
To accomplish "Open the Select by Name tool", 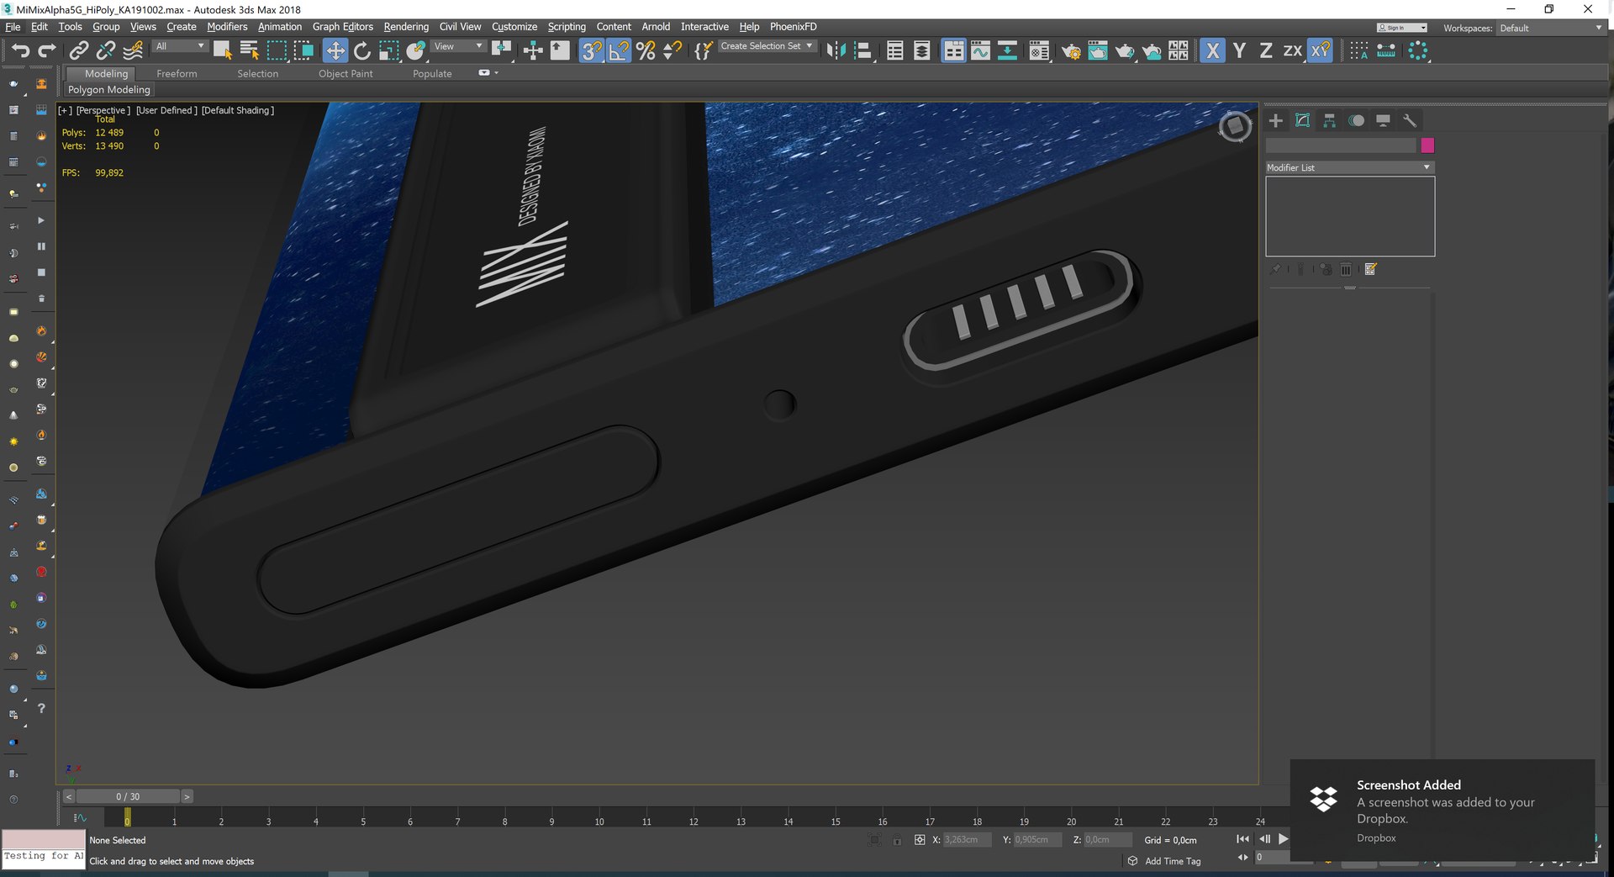I will point(250,50).
